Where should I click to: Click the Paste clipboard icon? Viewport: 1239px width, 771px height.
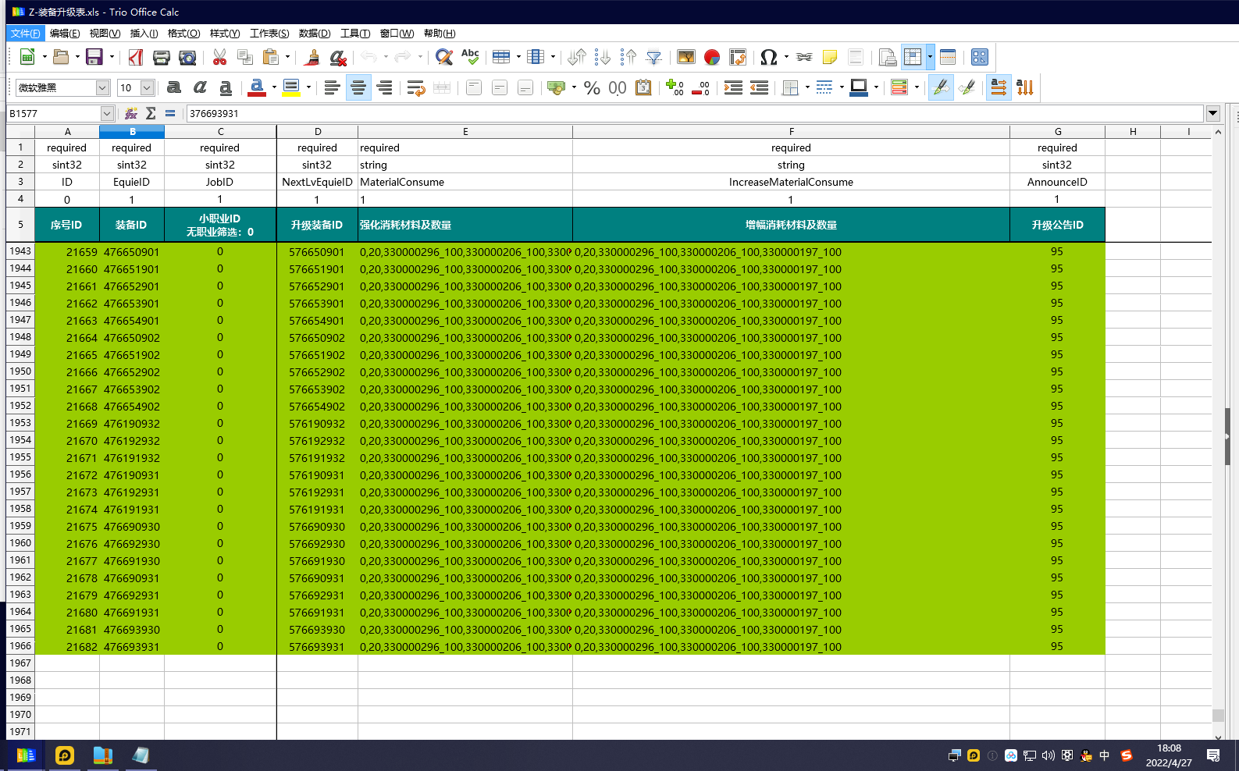271,57
